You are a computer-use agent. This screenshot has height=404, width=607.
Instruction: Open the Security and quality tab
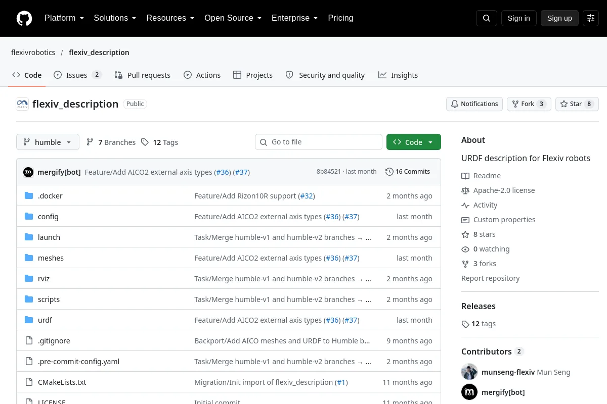pos(325,75)
